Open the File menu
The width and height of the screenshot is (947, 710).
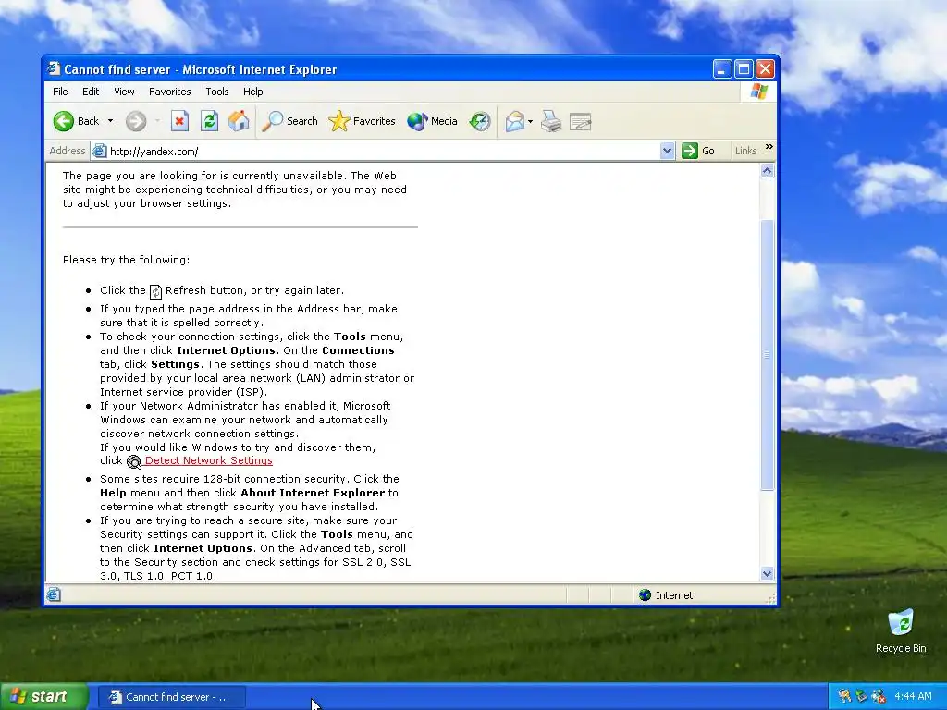pos(60,92)
